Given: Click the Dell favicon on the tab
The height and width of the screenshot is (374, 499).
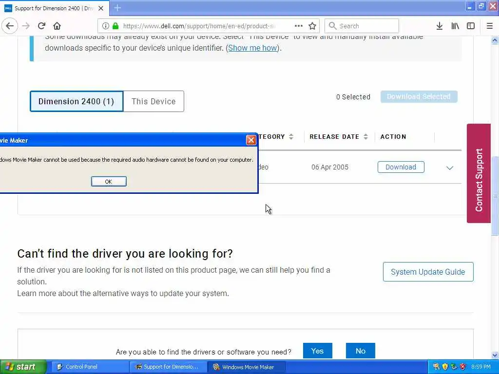Looking at the screenshot, I should pyautogui.click(x=8, y=8).
